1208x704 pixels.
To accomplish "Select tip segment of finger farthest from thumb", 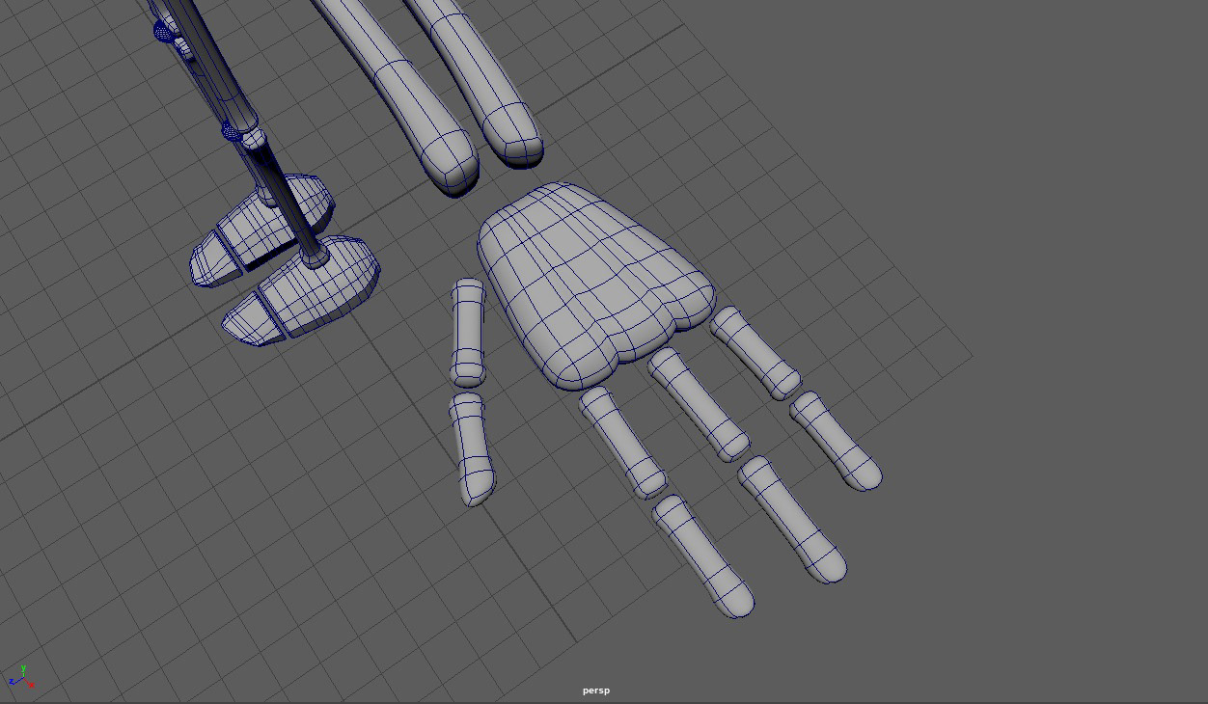I will pos(836,441).
